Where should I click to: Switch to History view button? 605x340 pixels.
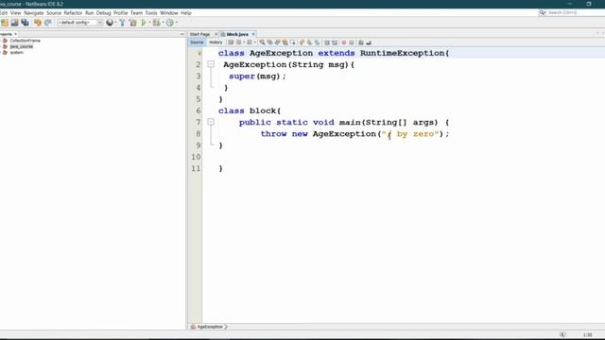point(216,42)
